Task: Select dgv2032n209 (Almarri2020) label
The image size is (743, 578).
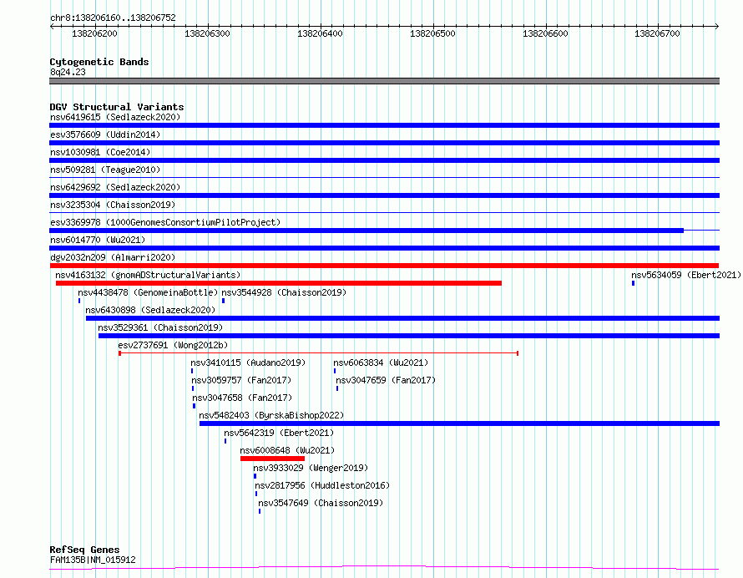Action: [113, 257]
